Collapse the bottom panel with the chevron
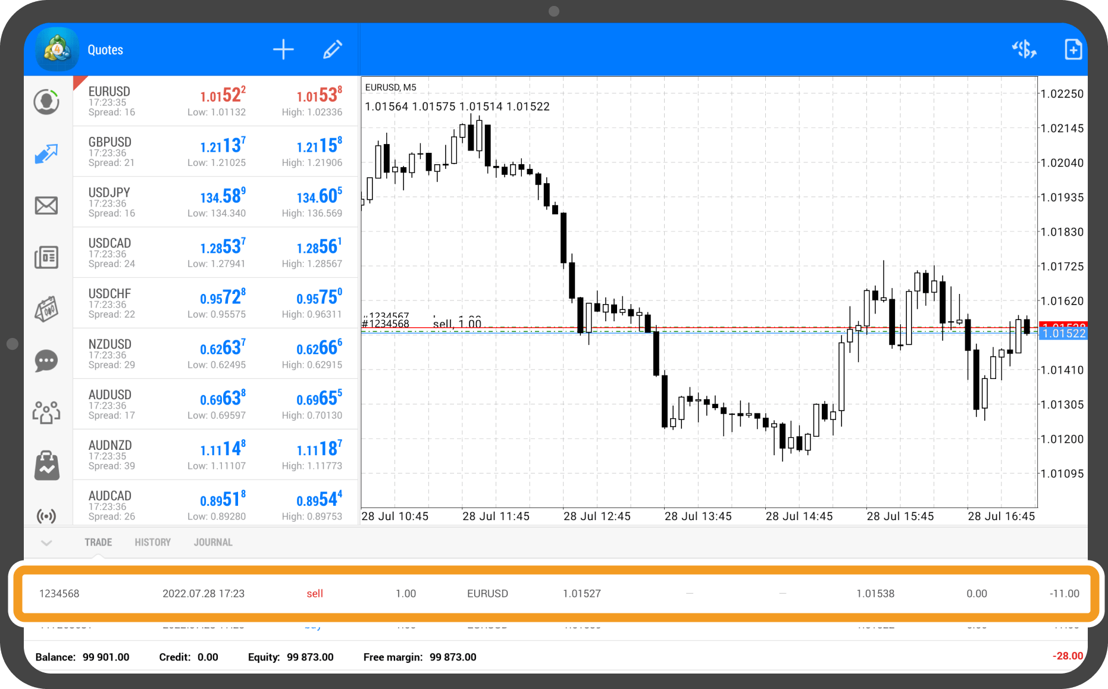The height and width of the screenshot is (689, 1108). pyautogui.click(x=46, y=543)
